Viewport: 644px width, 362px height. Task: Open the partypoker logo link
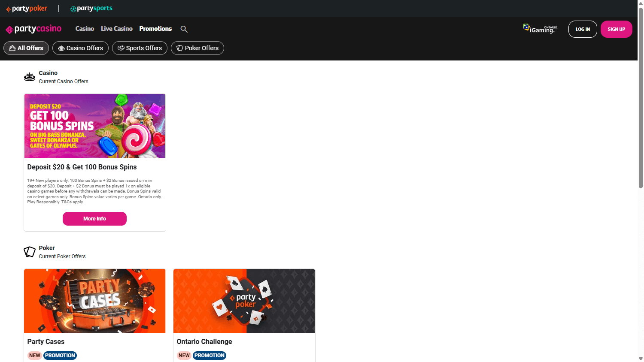coord(27,9)
